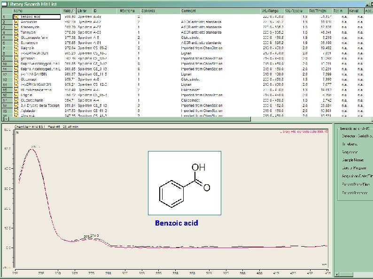Select the 3,4-Dihydro delta Tocoph row name
The image size is (373, 279).
click(x=40, y=106)
